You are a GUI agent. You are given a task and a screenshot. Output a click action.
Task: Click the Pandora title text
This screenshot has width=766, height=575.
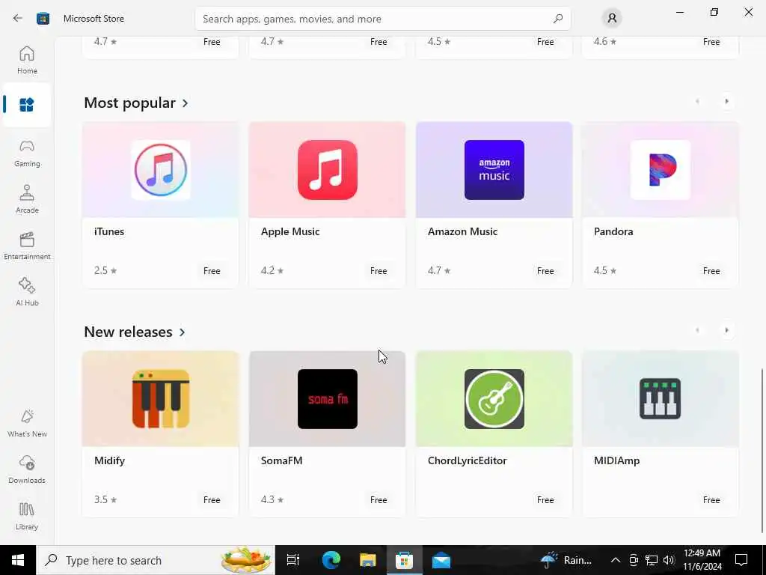[x=613, y=231]
